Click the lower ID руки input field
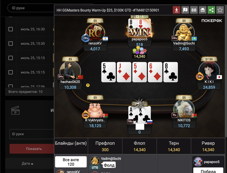 pyautogui.click(x=32, y=134)
